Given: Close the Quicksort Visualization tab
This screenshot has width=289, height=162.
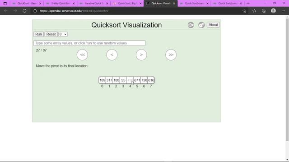Looking at the screenshot, I should coord(174,3).
